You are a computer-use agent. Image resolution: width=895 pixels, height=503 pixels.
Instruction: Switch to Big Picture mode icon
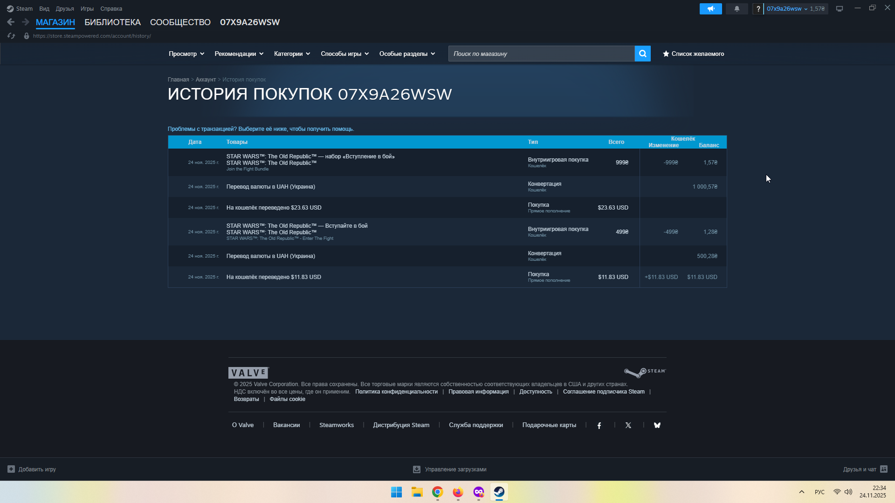840,9
